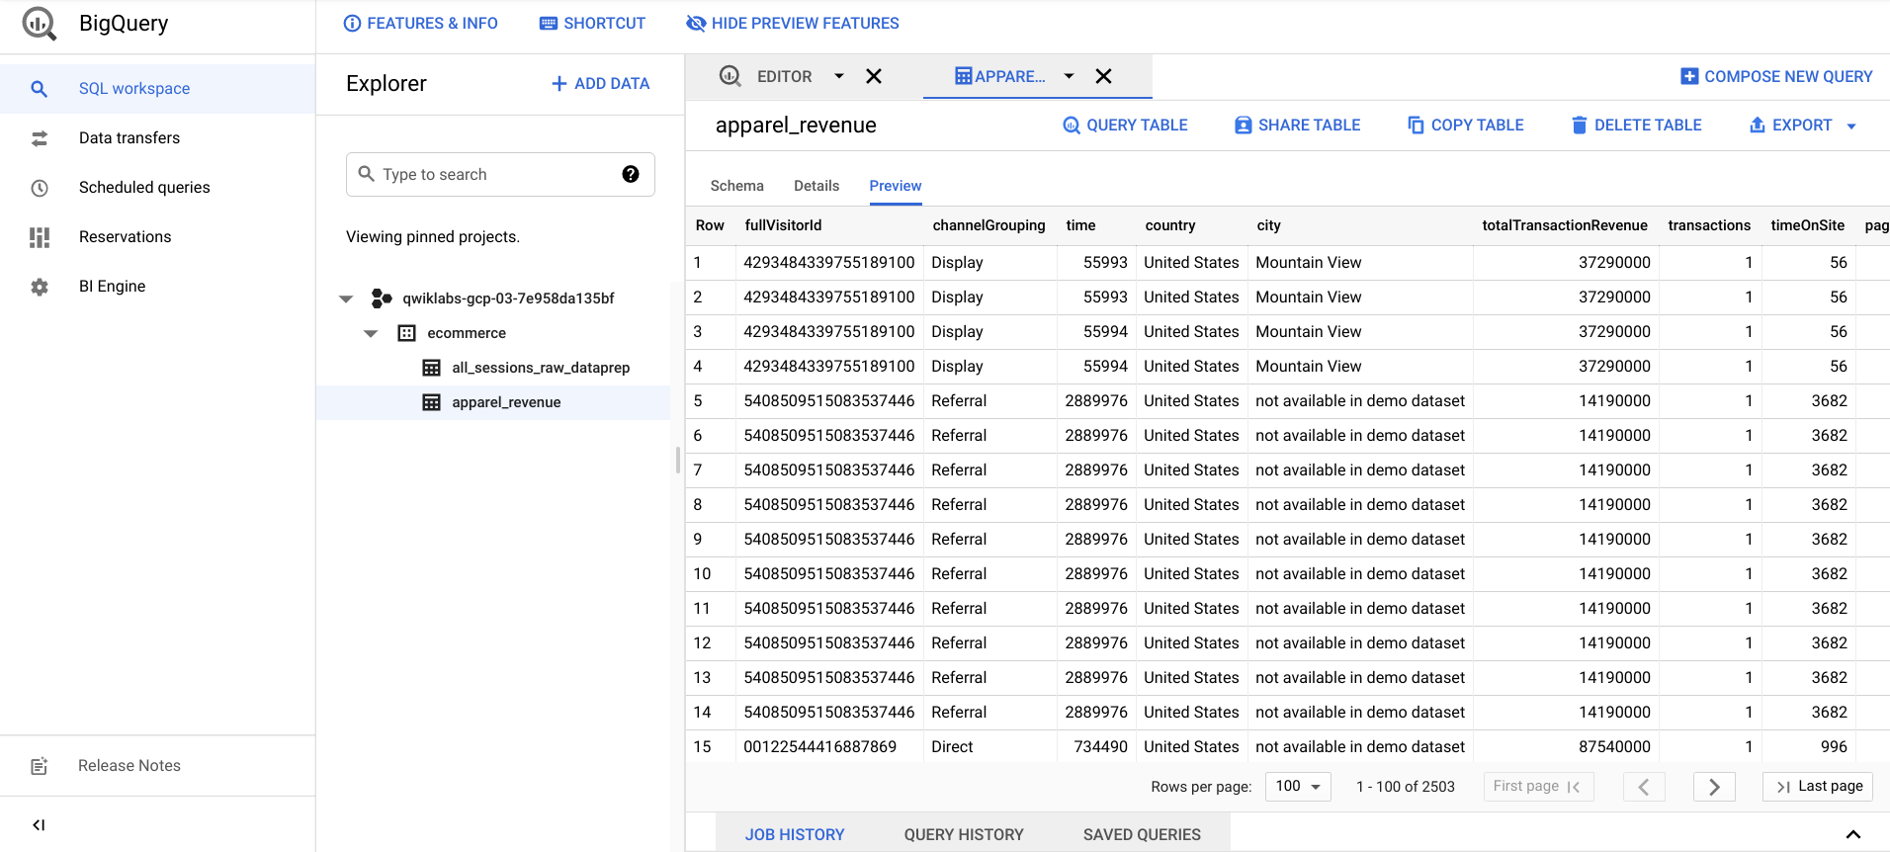Collapse the qwiklabs-gcp project tree
Viewport: 1890px width, 852px height.
[346, 298]
